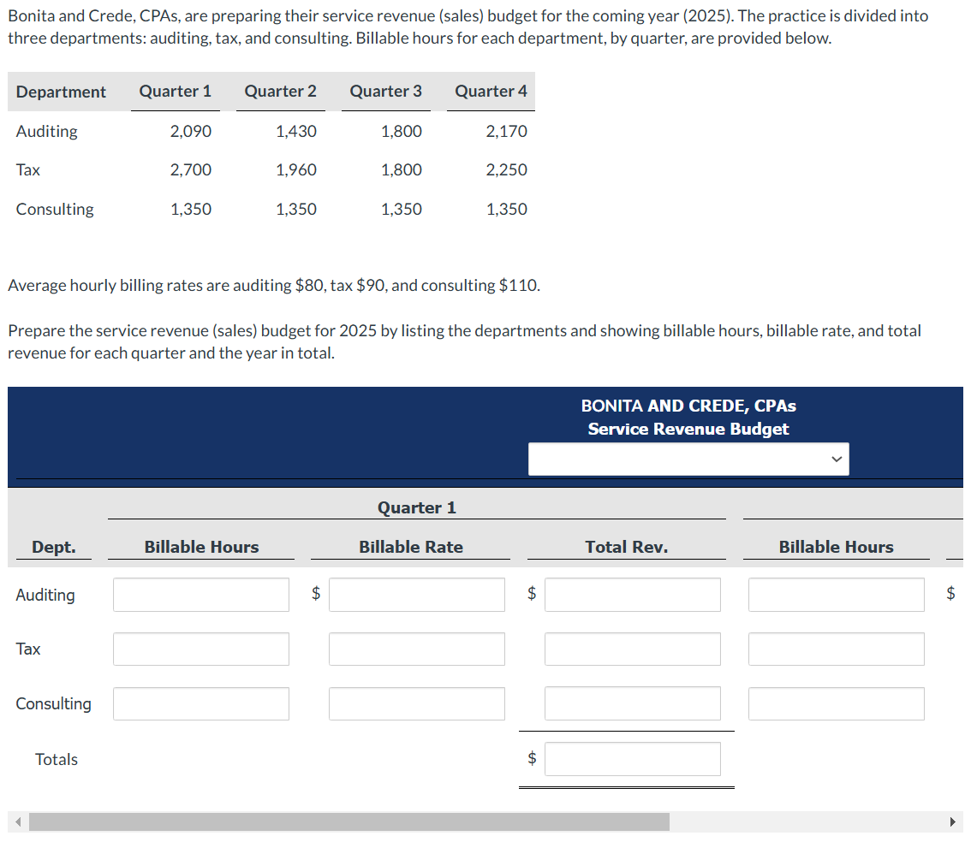Open the budget period dropdown under Service Revenue Budget
Image resolution: width=971 pixels, height=842 pixels.
[x=688, y=459]
